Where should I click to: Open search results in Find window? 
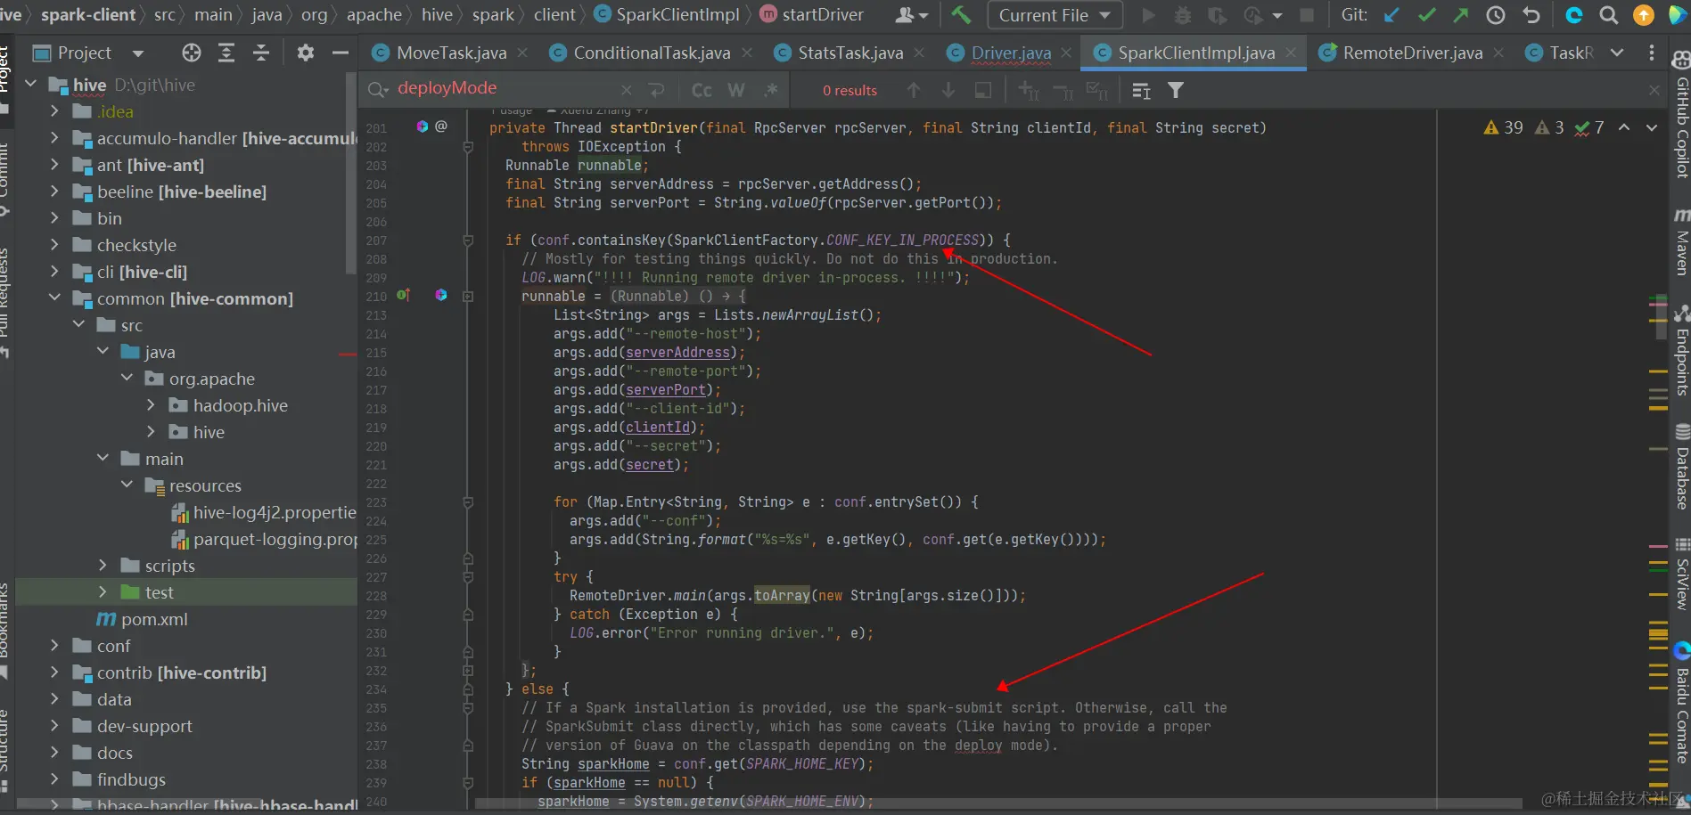(x=983, y=90)
